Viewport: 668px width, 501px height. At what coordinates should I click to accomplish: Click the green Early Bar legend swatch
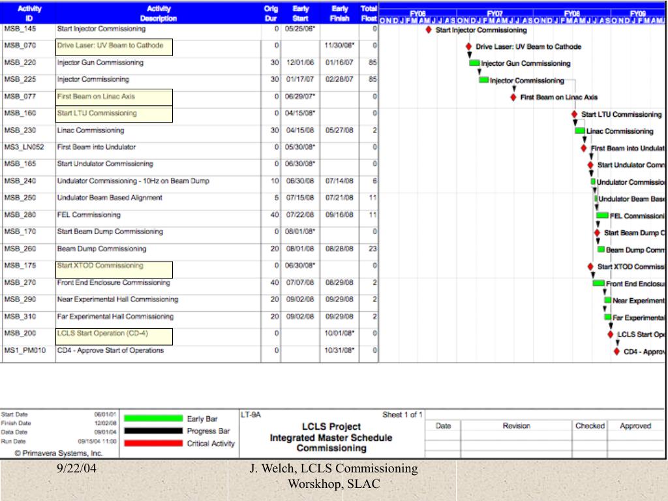[153, 418]
